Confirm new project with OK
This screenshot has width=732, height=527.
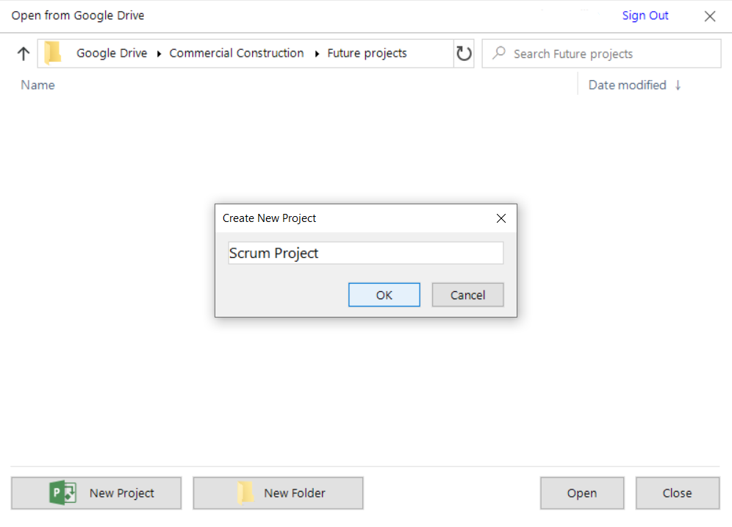tap(384, 295)
